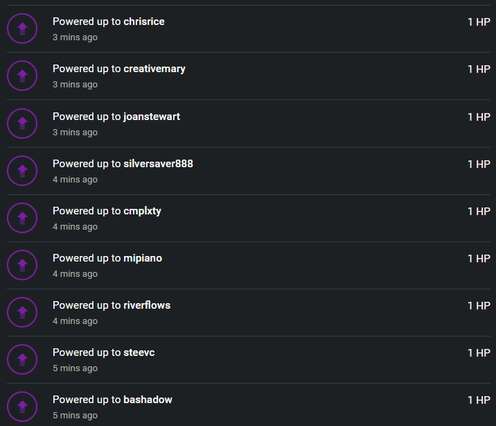Click the power-up icon next to silversaver888

[x=22, y=171]
